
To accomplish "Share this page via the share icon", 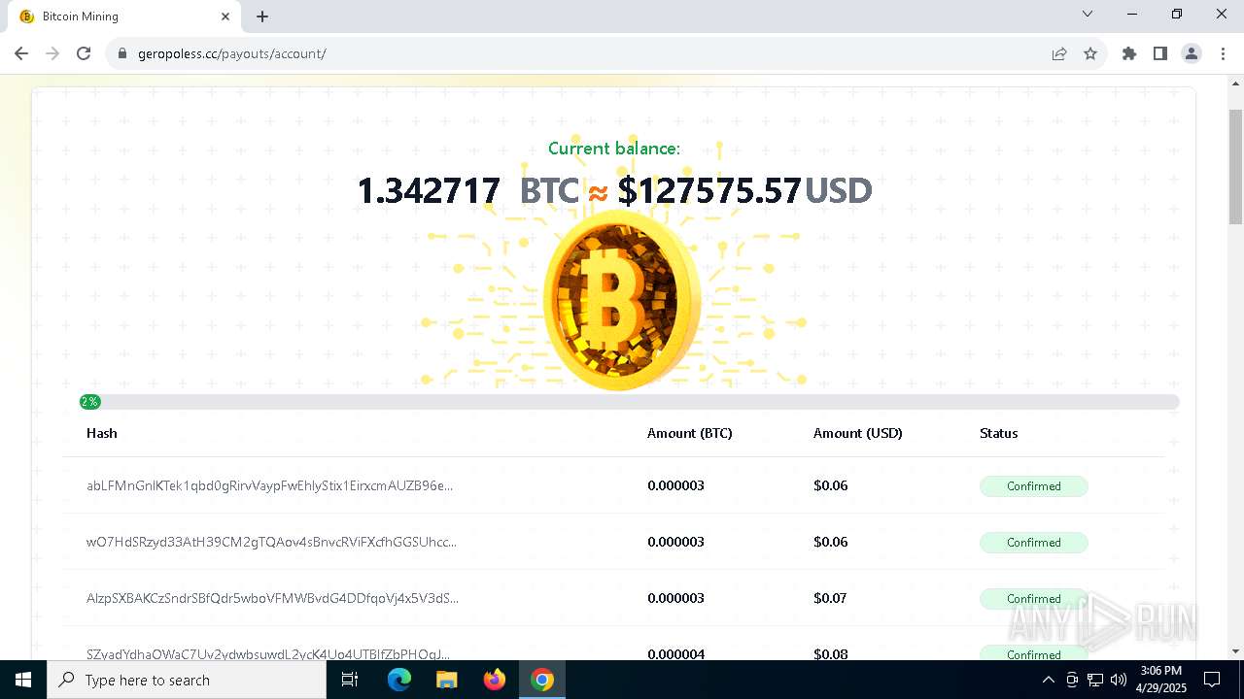I will coord(1059,53).
